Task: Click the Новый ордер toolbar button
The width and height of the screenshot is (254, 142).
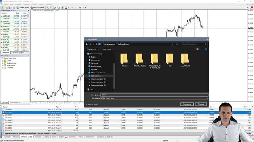Action: pos(23,7)
